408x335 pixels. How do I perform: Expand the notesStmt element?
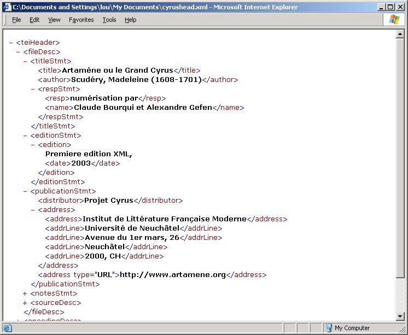coord(25,293)
